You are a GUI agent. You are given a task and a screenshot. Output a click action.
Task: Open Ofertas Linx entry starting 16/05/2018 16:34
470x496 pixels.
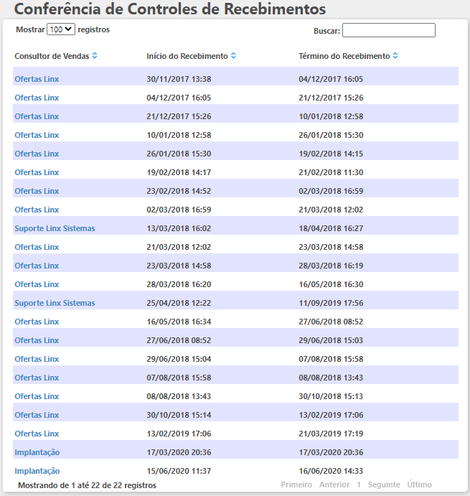[37, 322]
